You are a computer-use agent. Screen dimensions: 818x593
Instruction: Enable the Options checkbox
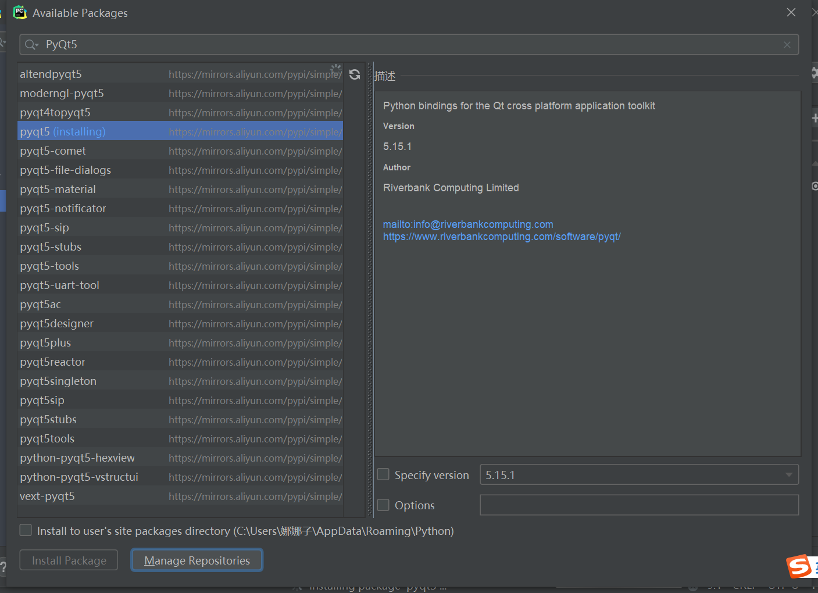point(383,505)
